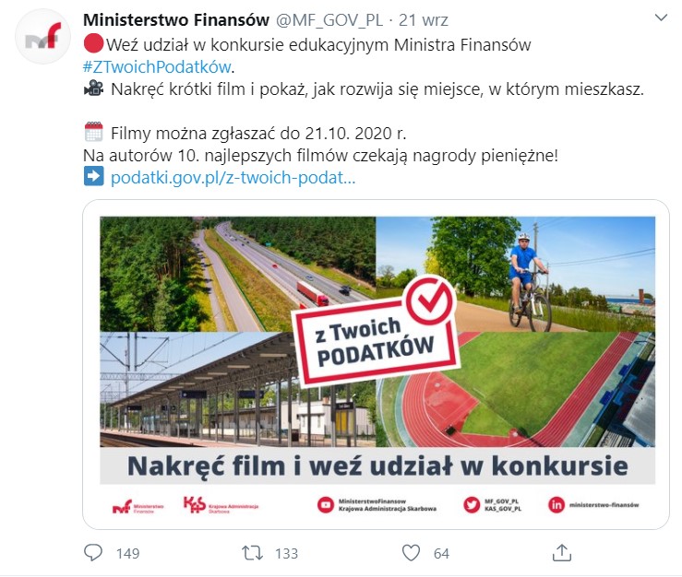Viewport: 682px width, 577px height.
Task: Click the Ministerstwo Finansów profile avatar
Action: click(42, 37)
